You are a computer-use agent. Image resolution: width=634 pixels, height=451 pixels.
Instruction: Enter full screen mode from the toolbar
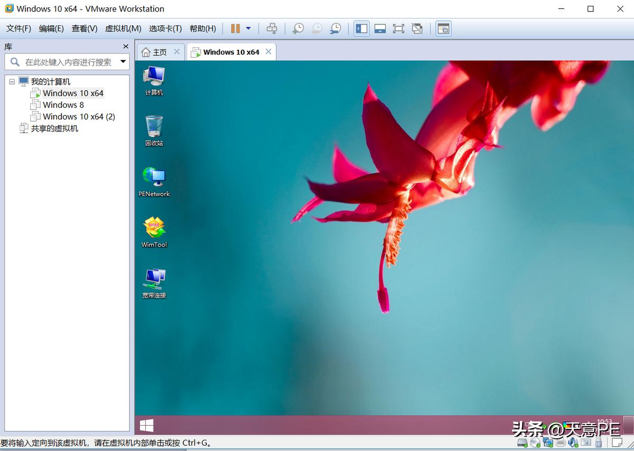(x=398, y=29)
